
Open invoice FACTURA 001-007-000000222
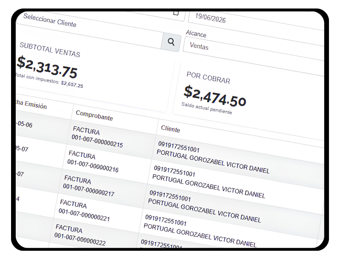click(x=80, y=235)
